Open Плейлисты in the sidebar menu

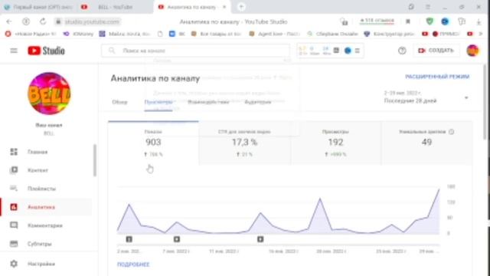[x=41, y=189]
